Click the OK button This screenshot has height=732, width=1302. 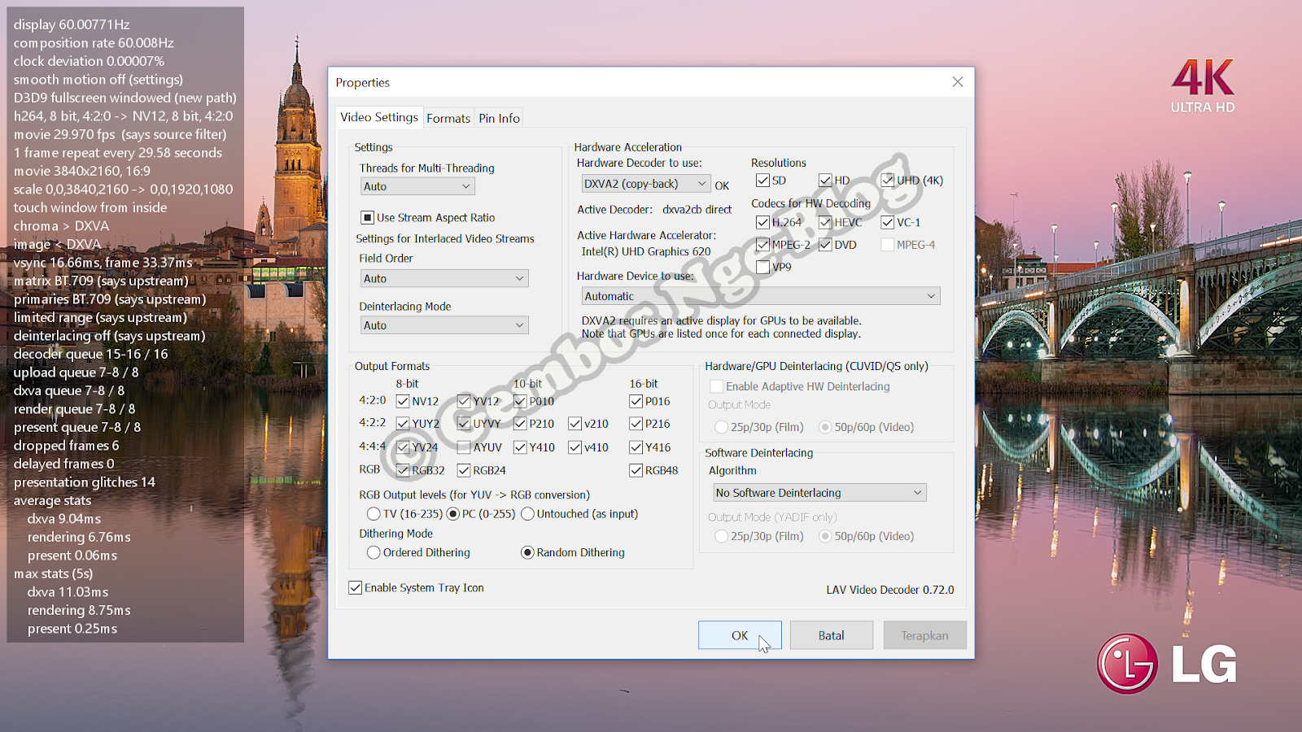[x=739, y=635]
